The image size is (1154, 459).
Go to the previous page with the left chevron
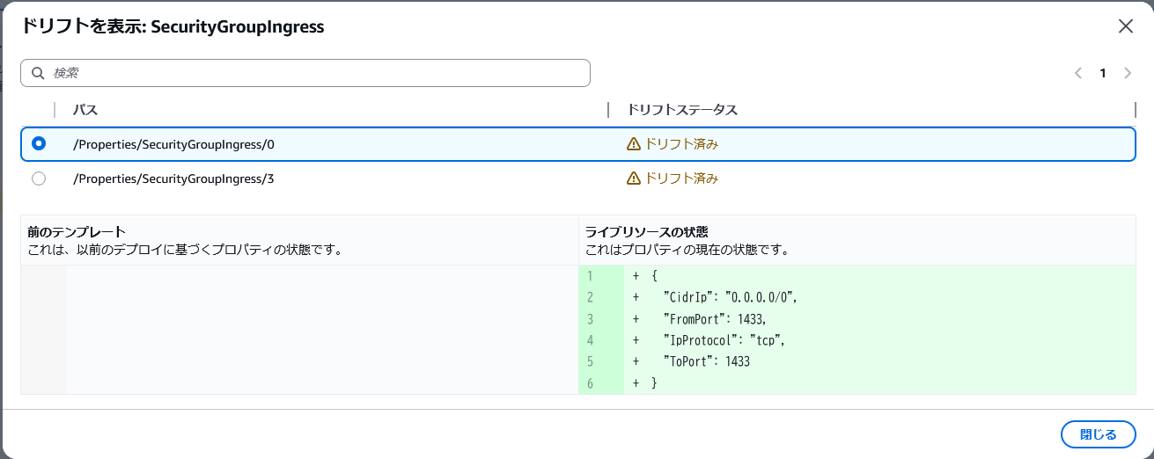[1077, 73]
